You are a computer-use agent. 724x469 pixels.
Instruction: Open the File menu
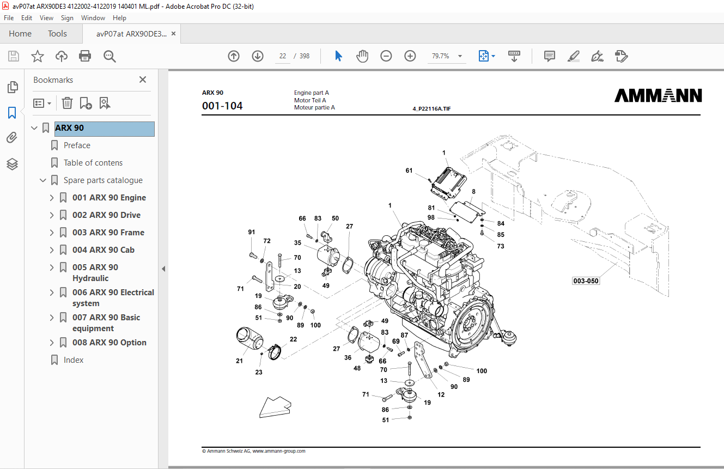tap(9, 18)
